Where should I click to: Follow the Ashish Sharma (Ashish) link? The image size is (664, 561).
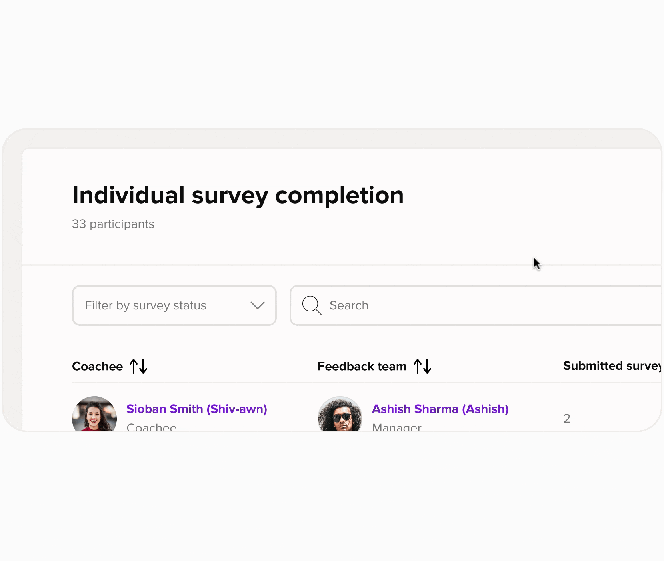[x=440, y=409]
